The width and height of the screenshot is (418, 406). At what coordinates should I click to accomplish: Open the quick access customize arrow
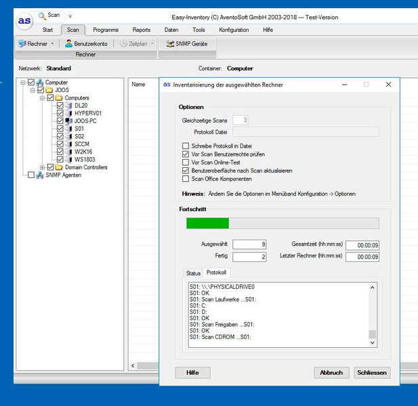point(70,16)
